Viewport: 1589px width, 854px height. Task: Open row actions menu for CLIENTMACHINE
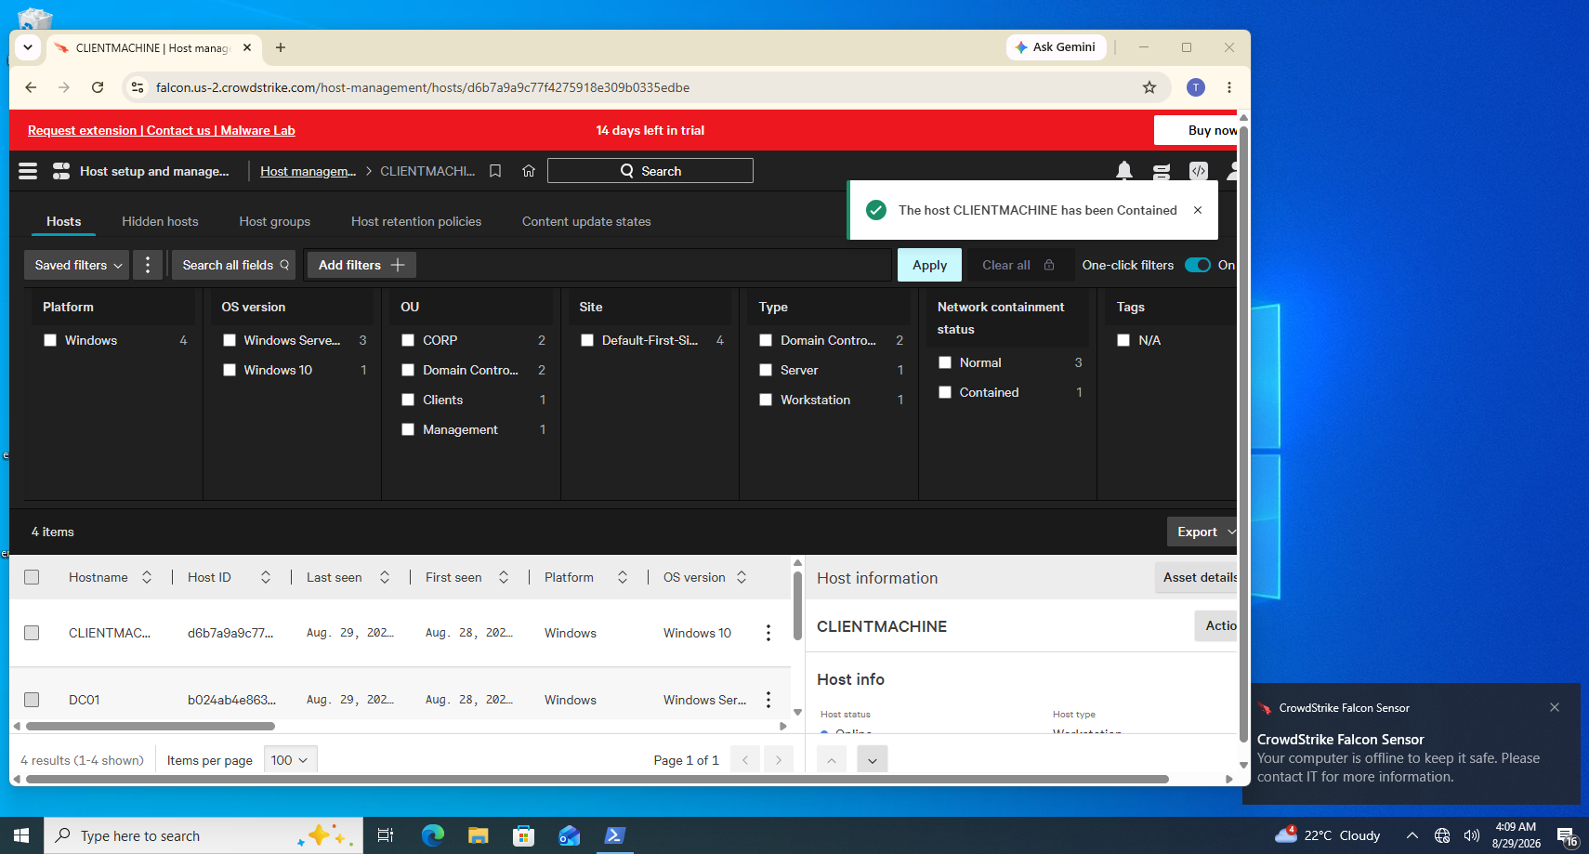point(768,633)
